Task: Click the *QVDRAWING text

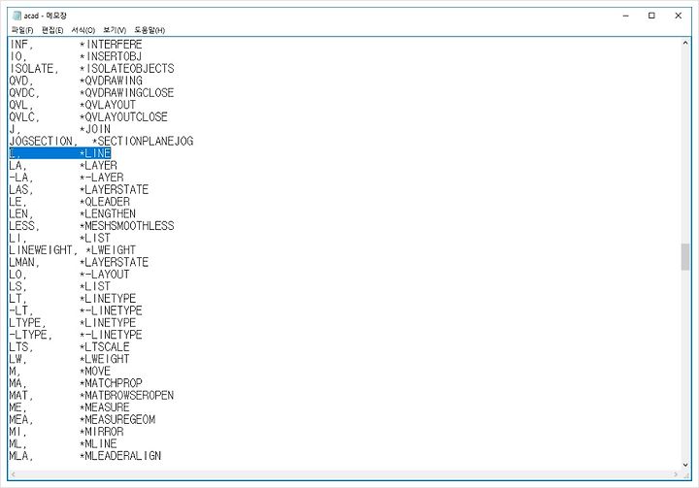Action: [x=111, y=81]
